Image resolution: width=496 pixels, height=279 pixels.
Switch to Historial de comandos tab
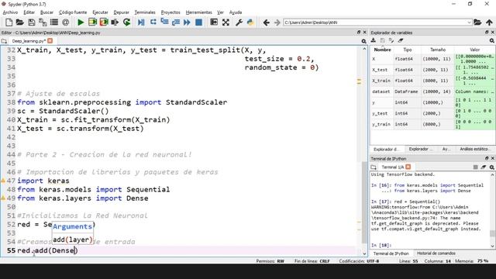point(436,253)
